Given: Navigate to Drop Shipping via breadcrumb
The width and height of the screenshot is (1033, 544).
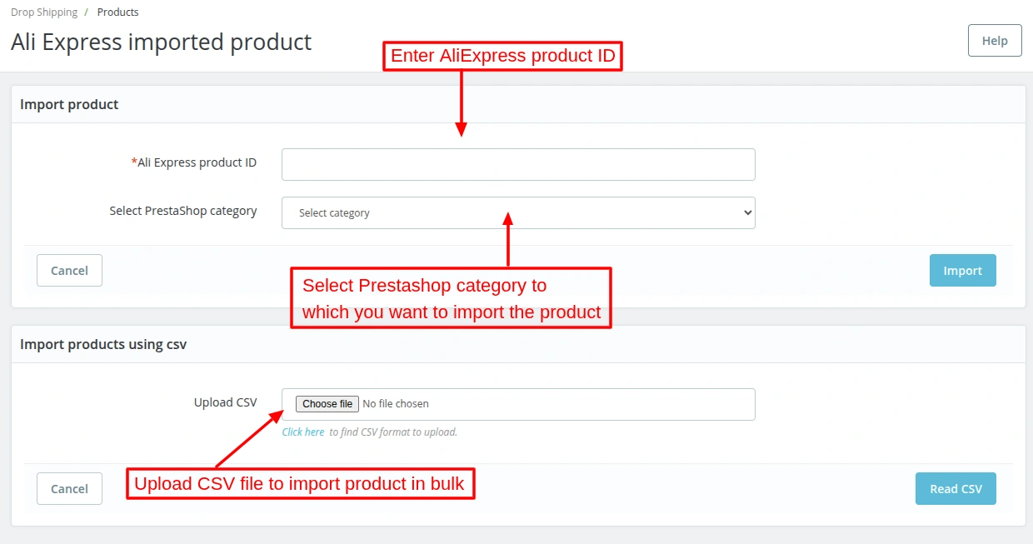Looking at the screenshot, I should coord(43,12).
